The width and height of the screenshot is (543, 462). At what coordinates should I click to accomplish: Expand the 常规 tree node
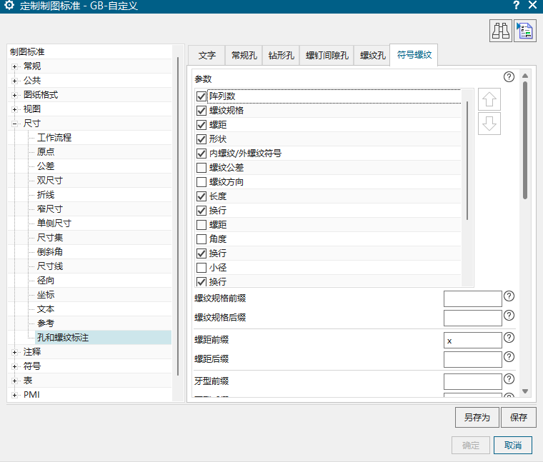tap(14, 67)
